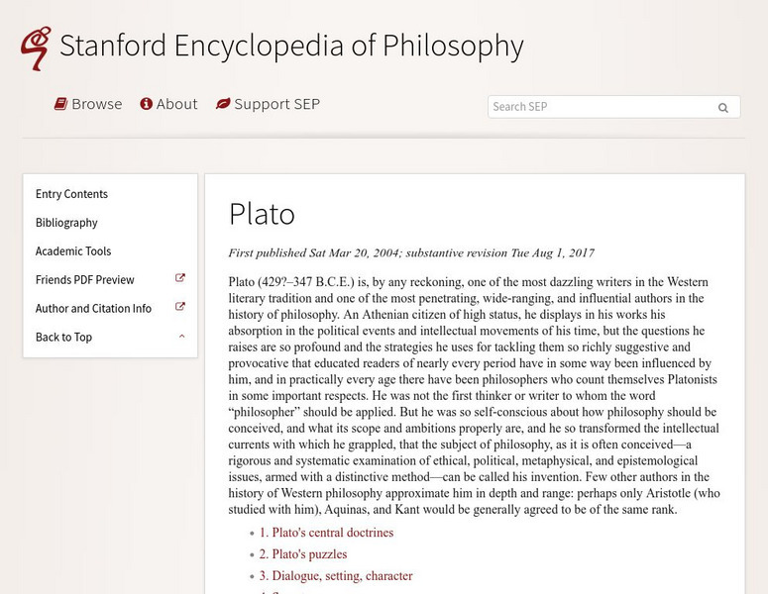Click the First published date line
This screenshot has width=768, height=594.
[x=411, y=253]
